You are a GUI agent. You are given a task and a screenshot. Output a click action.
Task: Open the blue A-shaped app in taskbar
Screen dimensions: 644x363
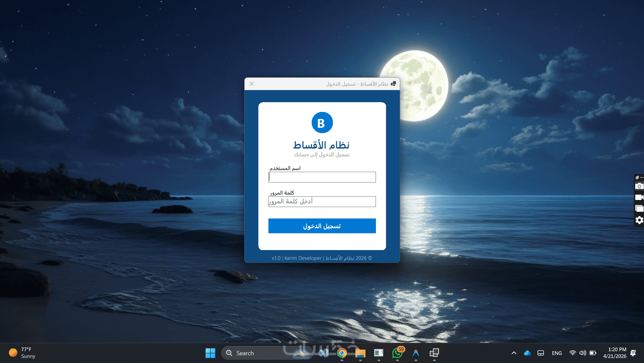point(416,353)
